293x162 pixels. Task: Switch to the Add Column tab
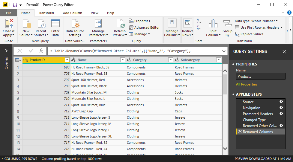[73, 13]
